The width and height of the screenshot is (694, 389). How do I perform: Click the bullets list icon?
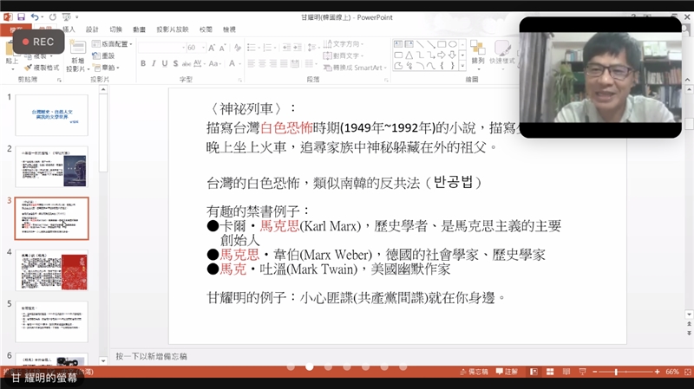251,48
